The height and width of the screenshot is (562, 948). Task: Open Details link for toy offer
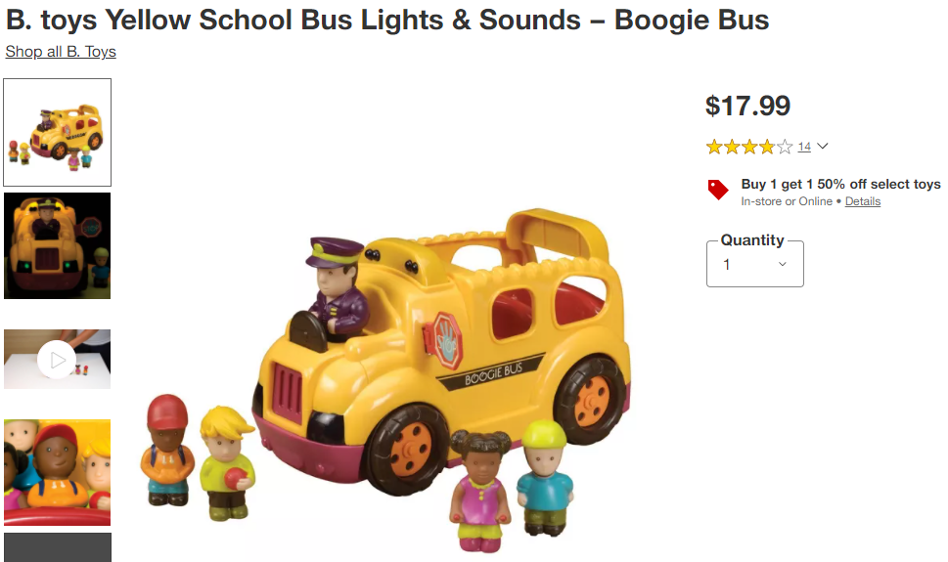click(x=863, y=201)
